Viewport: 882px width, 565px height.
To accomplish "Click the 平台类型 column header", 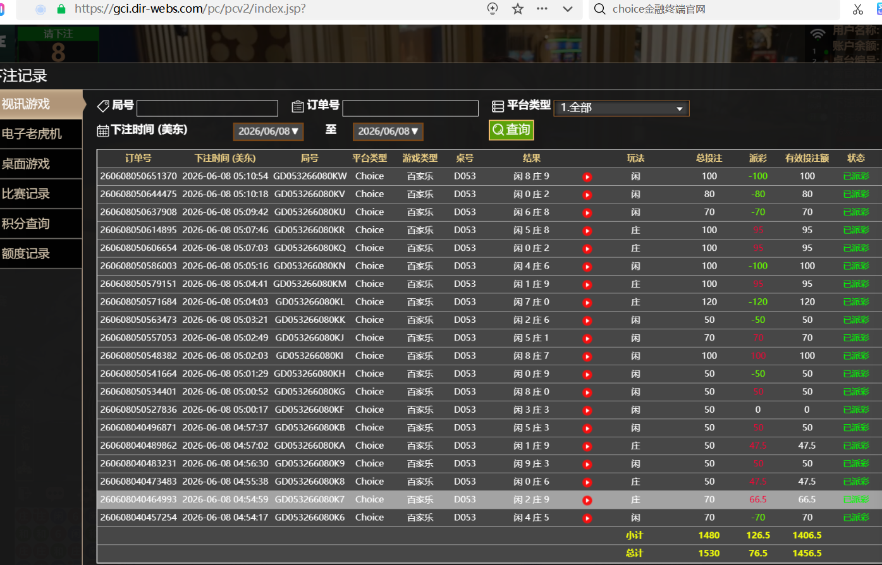I will pyautogui.click(x=369, y=159).
